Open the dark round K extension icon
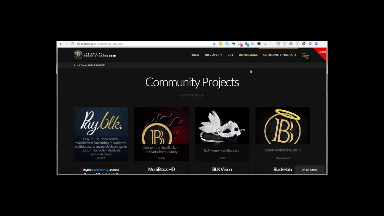The height and width of the screenshot is (216, 384). tap(259, 44)
